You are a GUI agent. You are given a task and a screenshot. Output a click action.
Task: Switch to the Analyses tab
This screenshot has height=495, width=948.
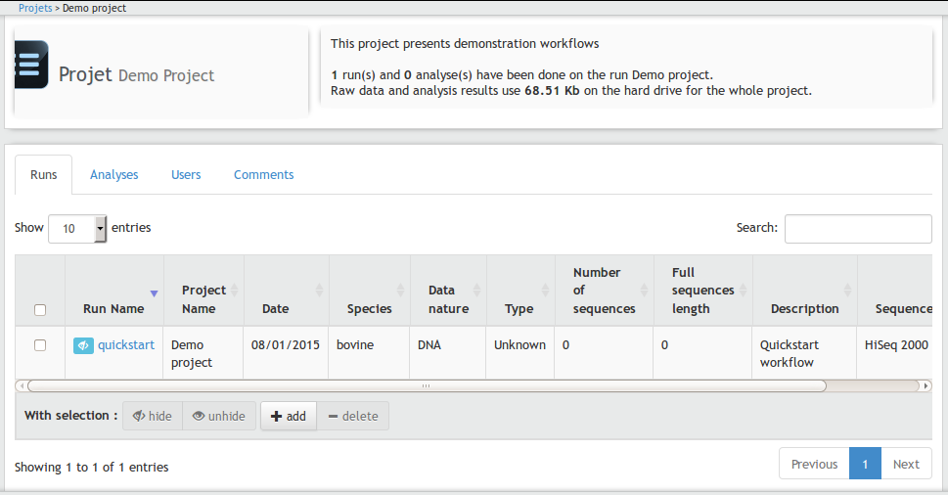click(x=114, y=175)
